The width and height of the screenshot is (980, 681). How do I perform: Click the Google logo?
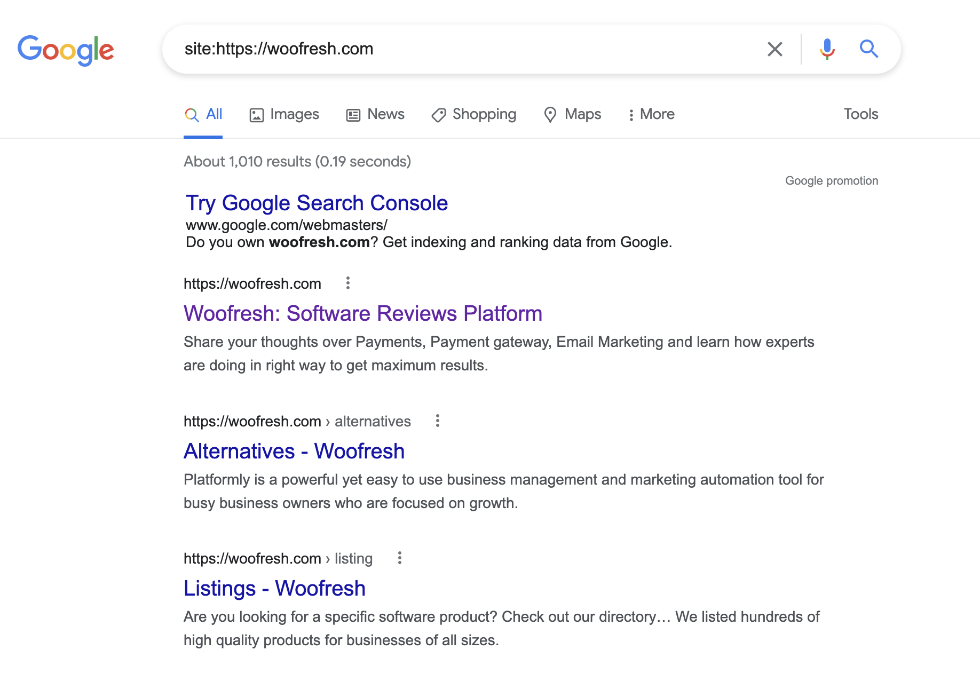66,50
